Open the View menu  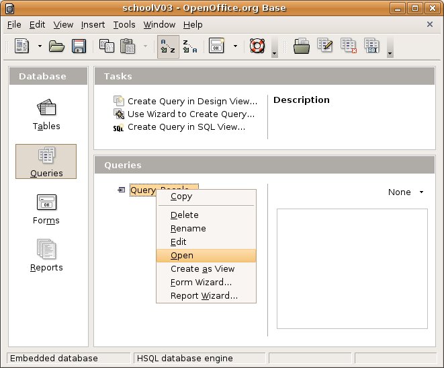pos(63,25)
